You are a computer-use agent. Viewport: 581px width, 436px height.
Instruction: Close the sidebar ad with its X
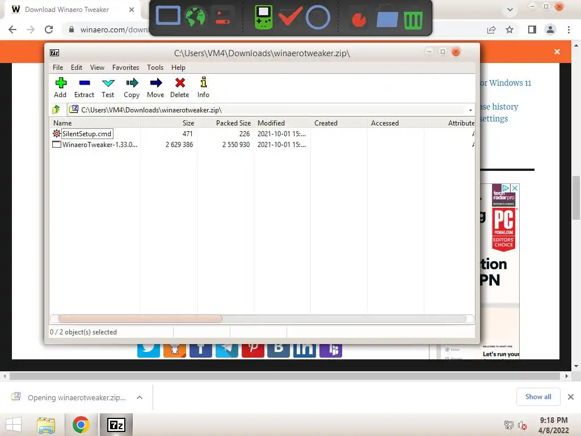coord(515,188)
